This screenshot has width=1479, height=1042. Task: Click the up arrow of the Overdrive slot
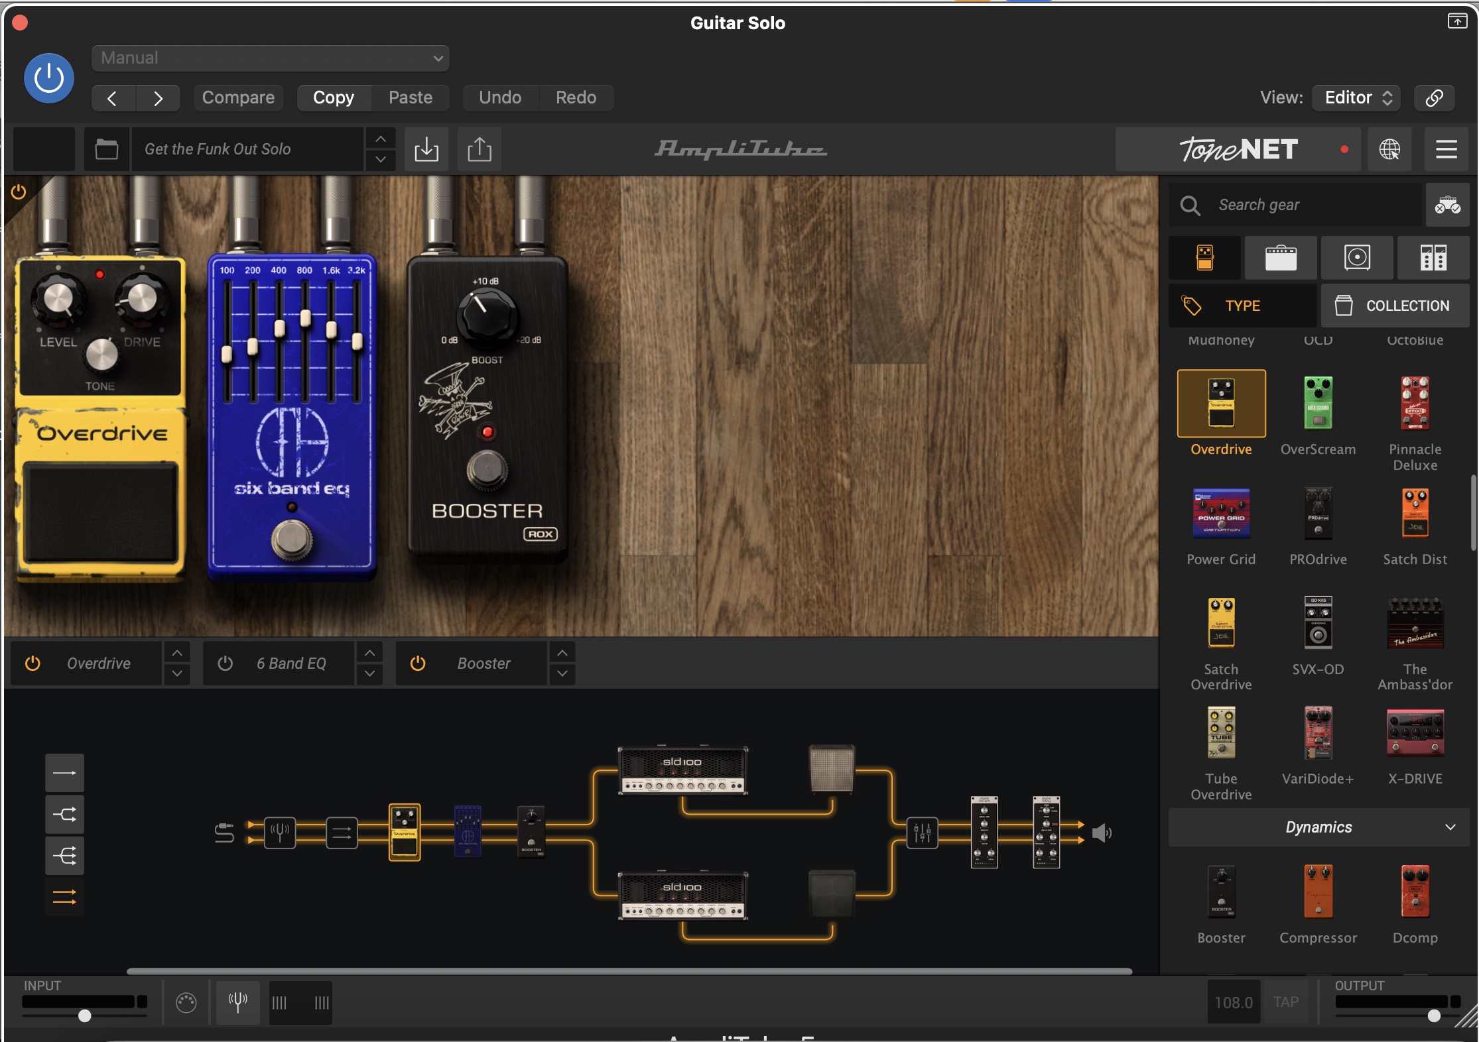pos(177,653)
